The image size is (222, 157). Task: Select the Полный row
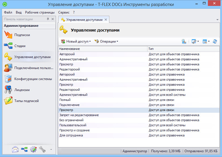[139, 100]
